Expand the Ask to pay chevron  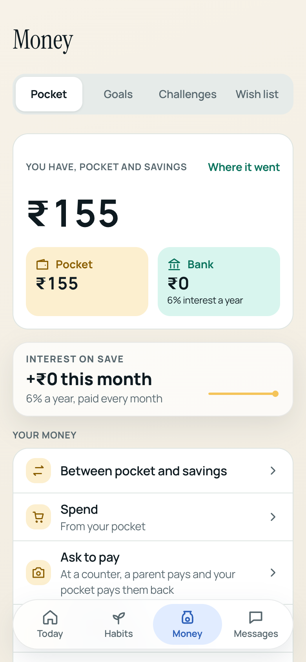[x=273, y=573]
